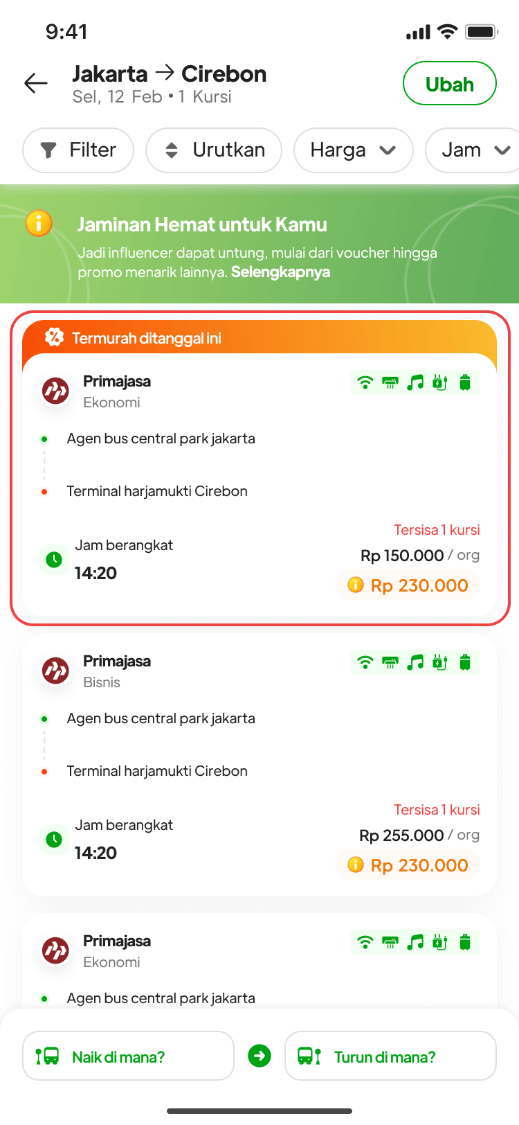The width and height of the screenshot is (519, 1125).
Task: Tap the clock icon on the cheapest ticket
Action: [x=54, y=560]
